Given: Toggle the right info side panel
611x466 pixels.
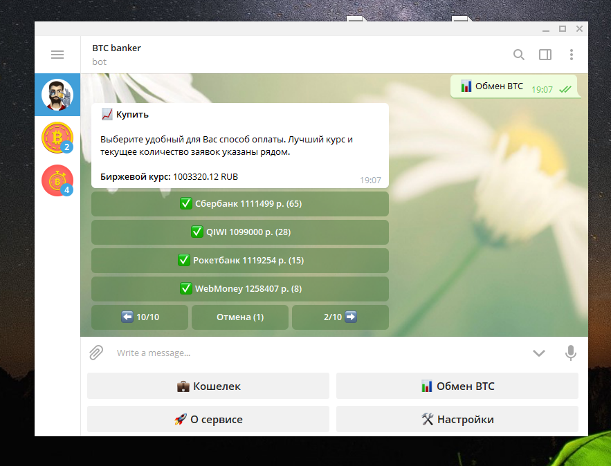Looking at the screenshot, I should click(545, 55).
